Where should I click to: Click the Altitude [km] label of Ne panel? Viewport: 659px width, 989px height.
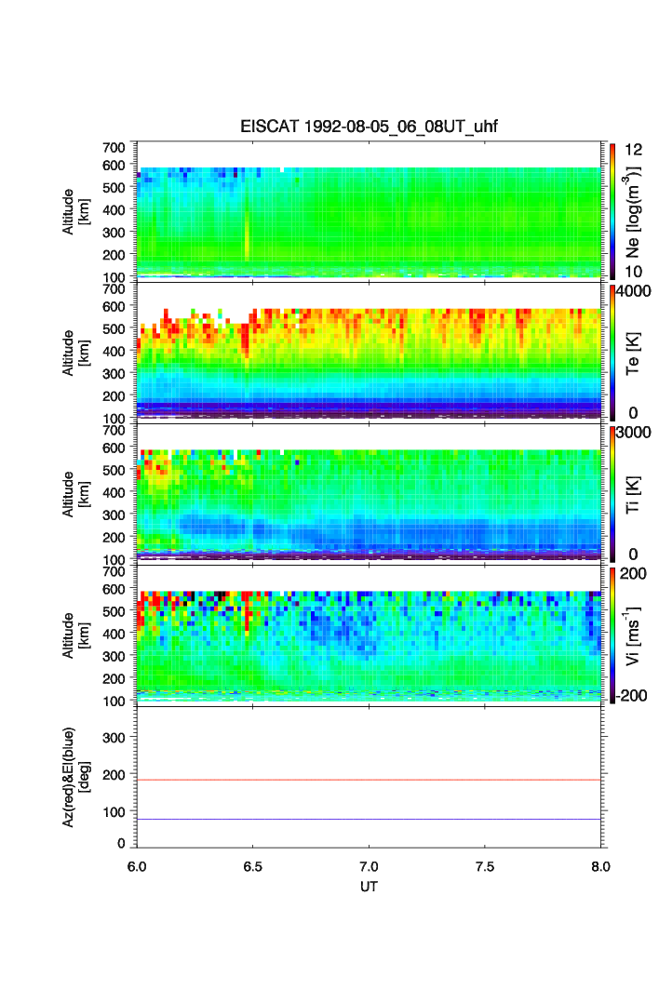tap(75, 212)
